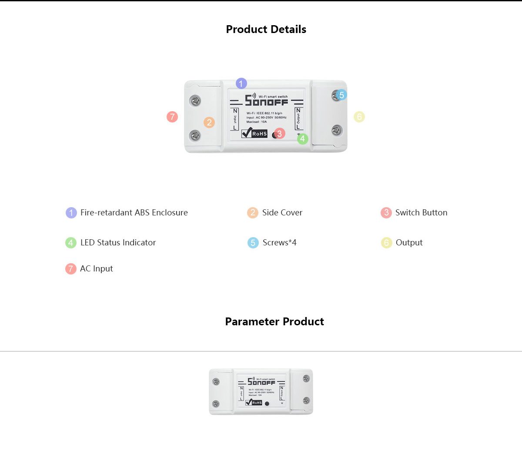The image size is (522, 456).
Task: Click the RoHS mark on the large device
Action: pyautogui.click(x=254, y=133)
